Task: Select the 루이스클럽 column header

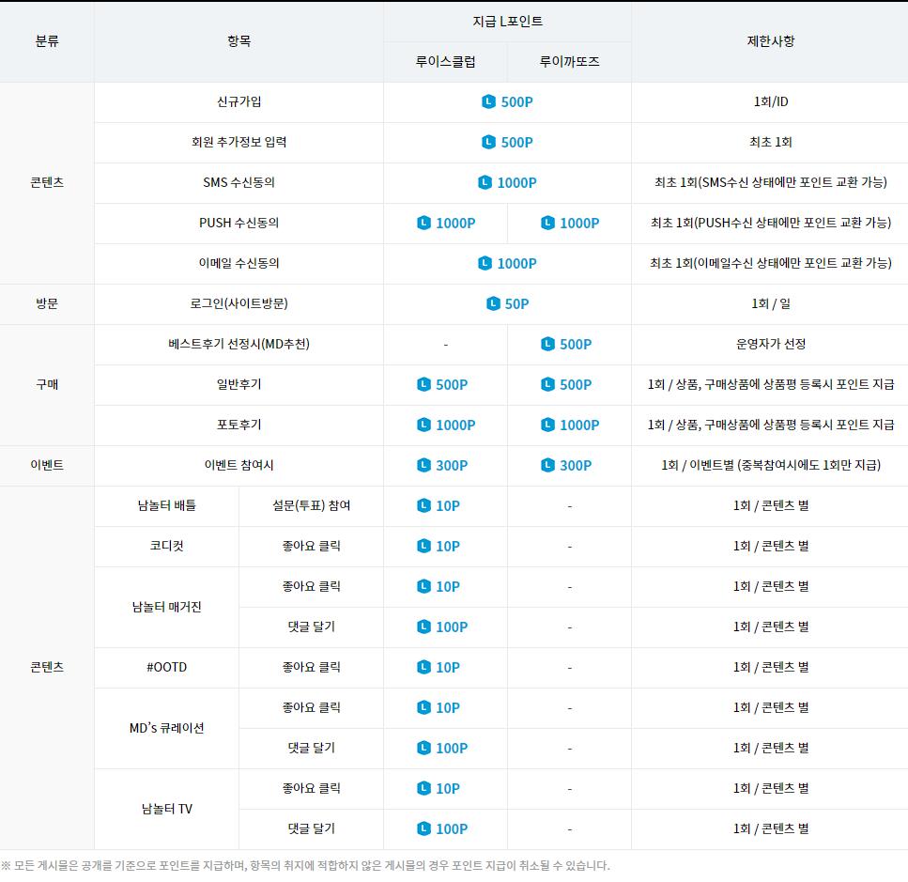Action: (x=445, y=62)
